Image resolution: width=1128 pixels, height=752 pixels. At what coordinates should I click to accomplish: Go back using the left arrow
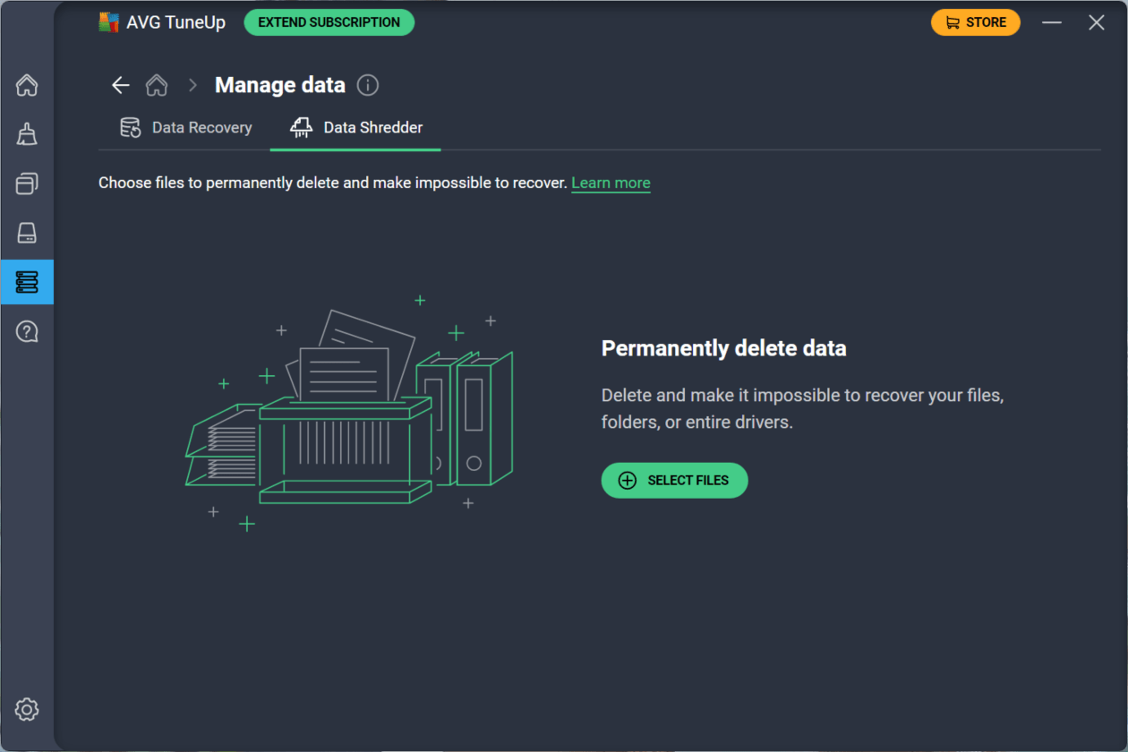(x=120, y=85)
